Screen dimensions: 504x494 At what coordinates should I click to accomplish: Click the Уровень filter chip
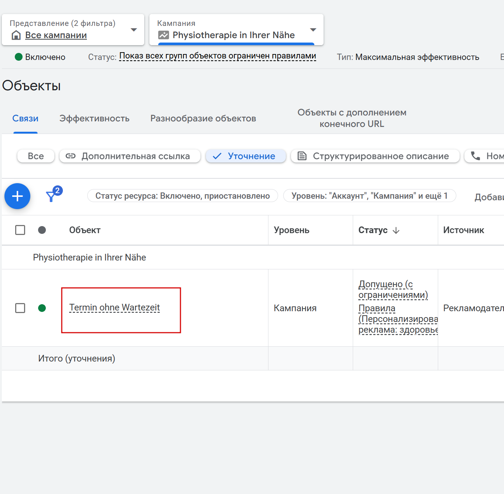[x=369, y=196]
